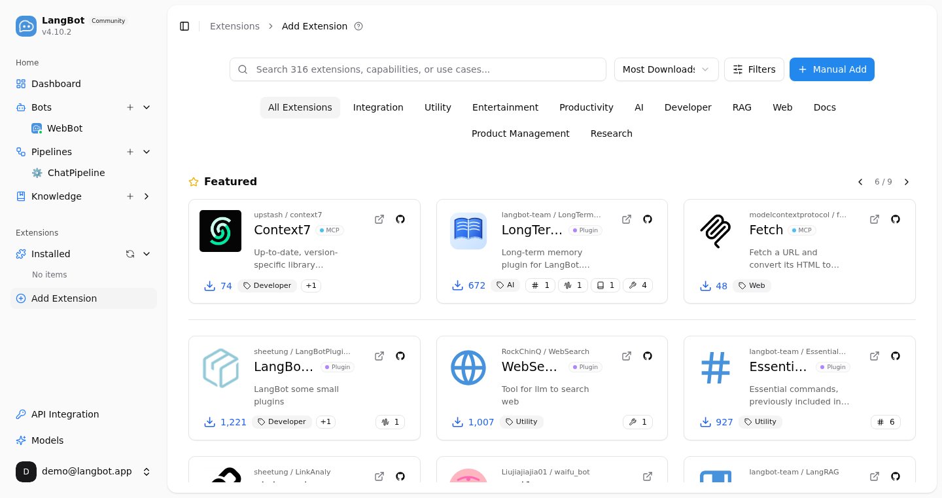Collapse the Pipelines section

(x=147, y=152)
